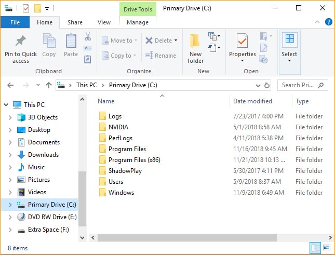Image resolution: width=335 pixels, height=255 pixels.
Task: Open address bar history dropdown
Action: tap(258, 85)
